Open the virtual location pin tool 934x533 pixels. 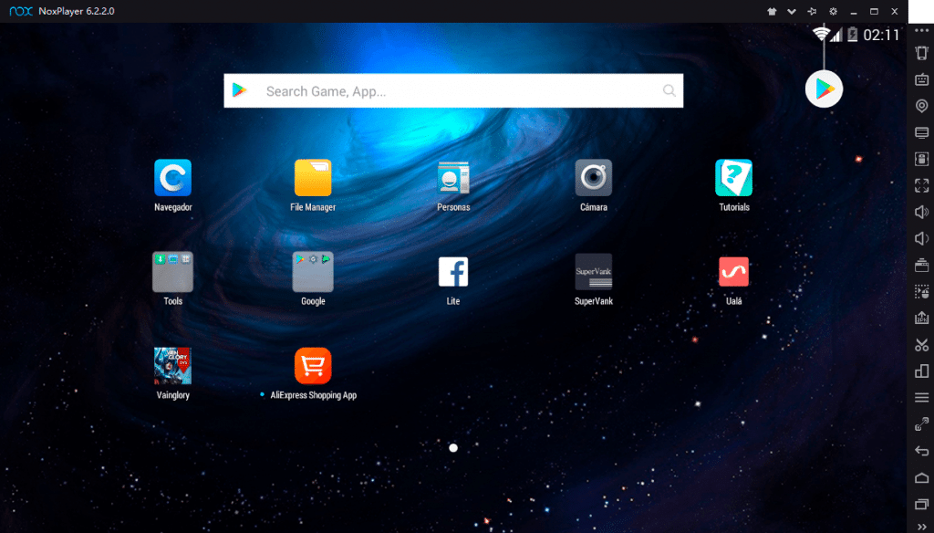pos(921,106)
